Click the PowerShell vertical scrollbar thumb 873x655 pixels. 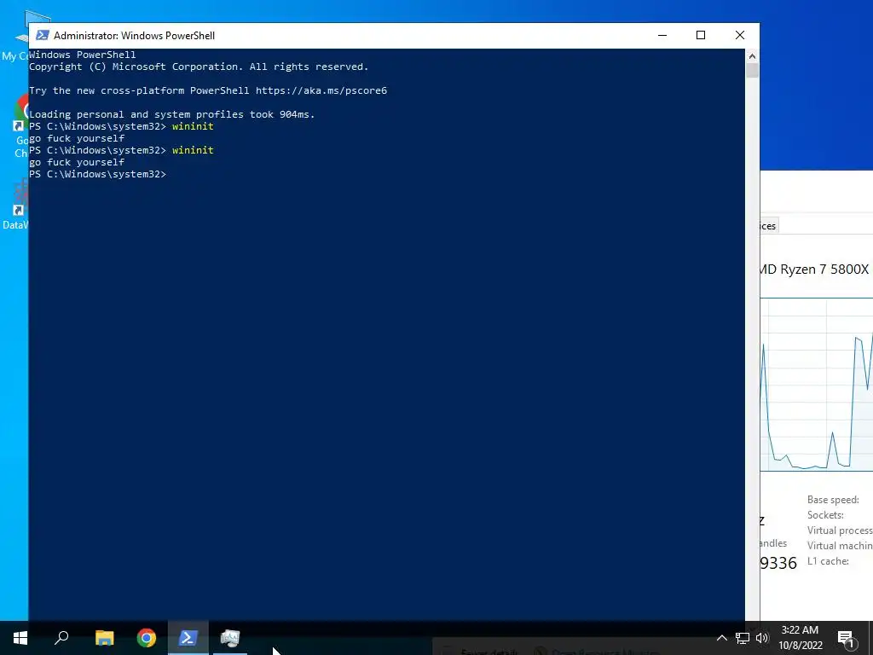(x=752, y=71)
